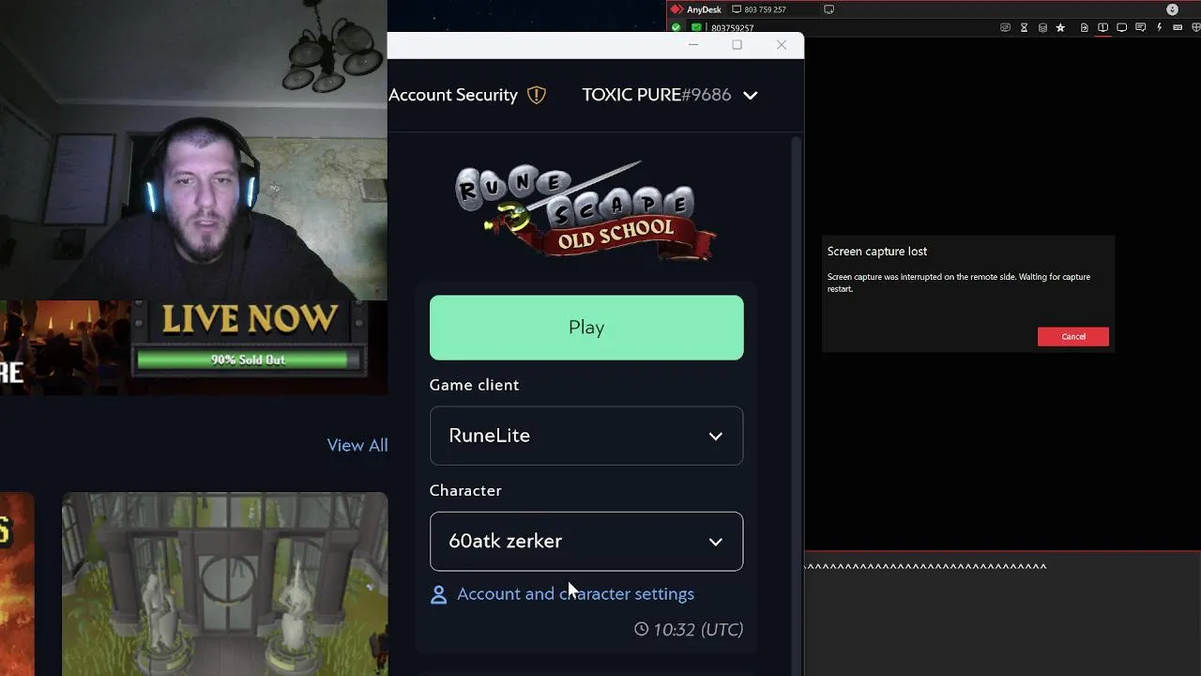Open the AnyDesk chat icon

(1140, 27)
